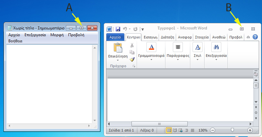Open the Παράγραφος paragraph group button
This screenshot has width=262, height=137.
coord(178,51)
